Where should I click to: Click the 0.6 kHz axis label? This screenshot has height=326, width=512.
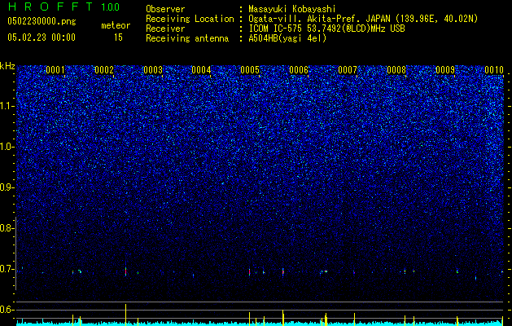(x=6, y=310)
